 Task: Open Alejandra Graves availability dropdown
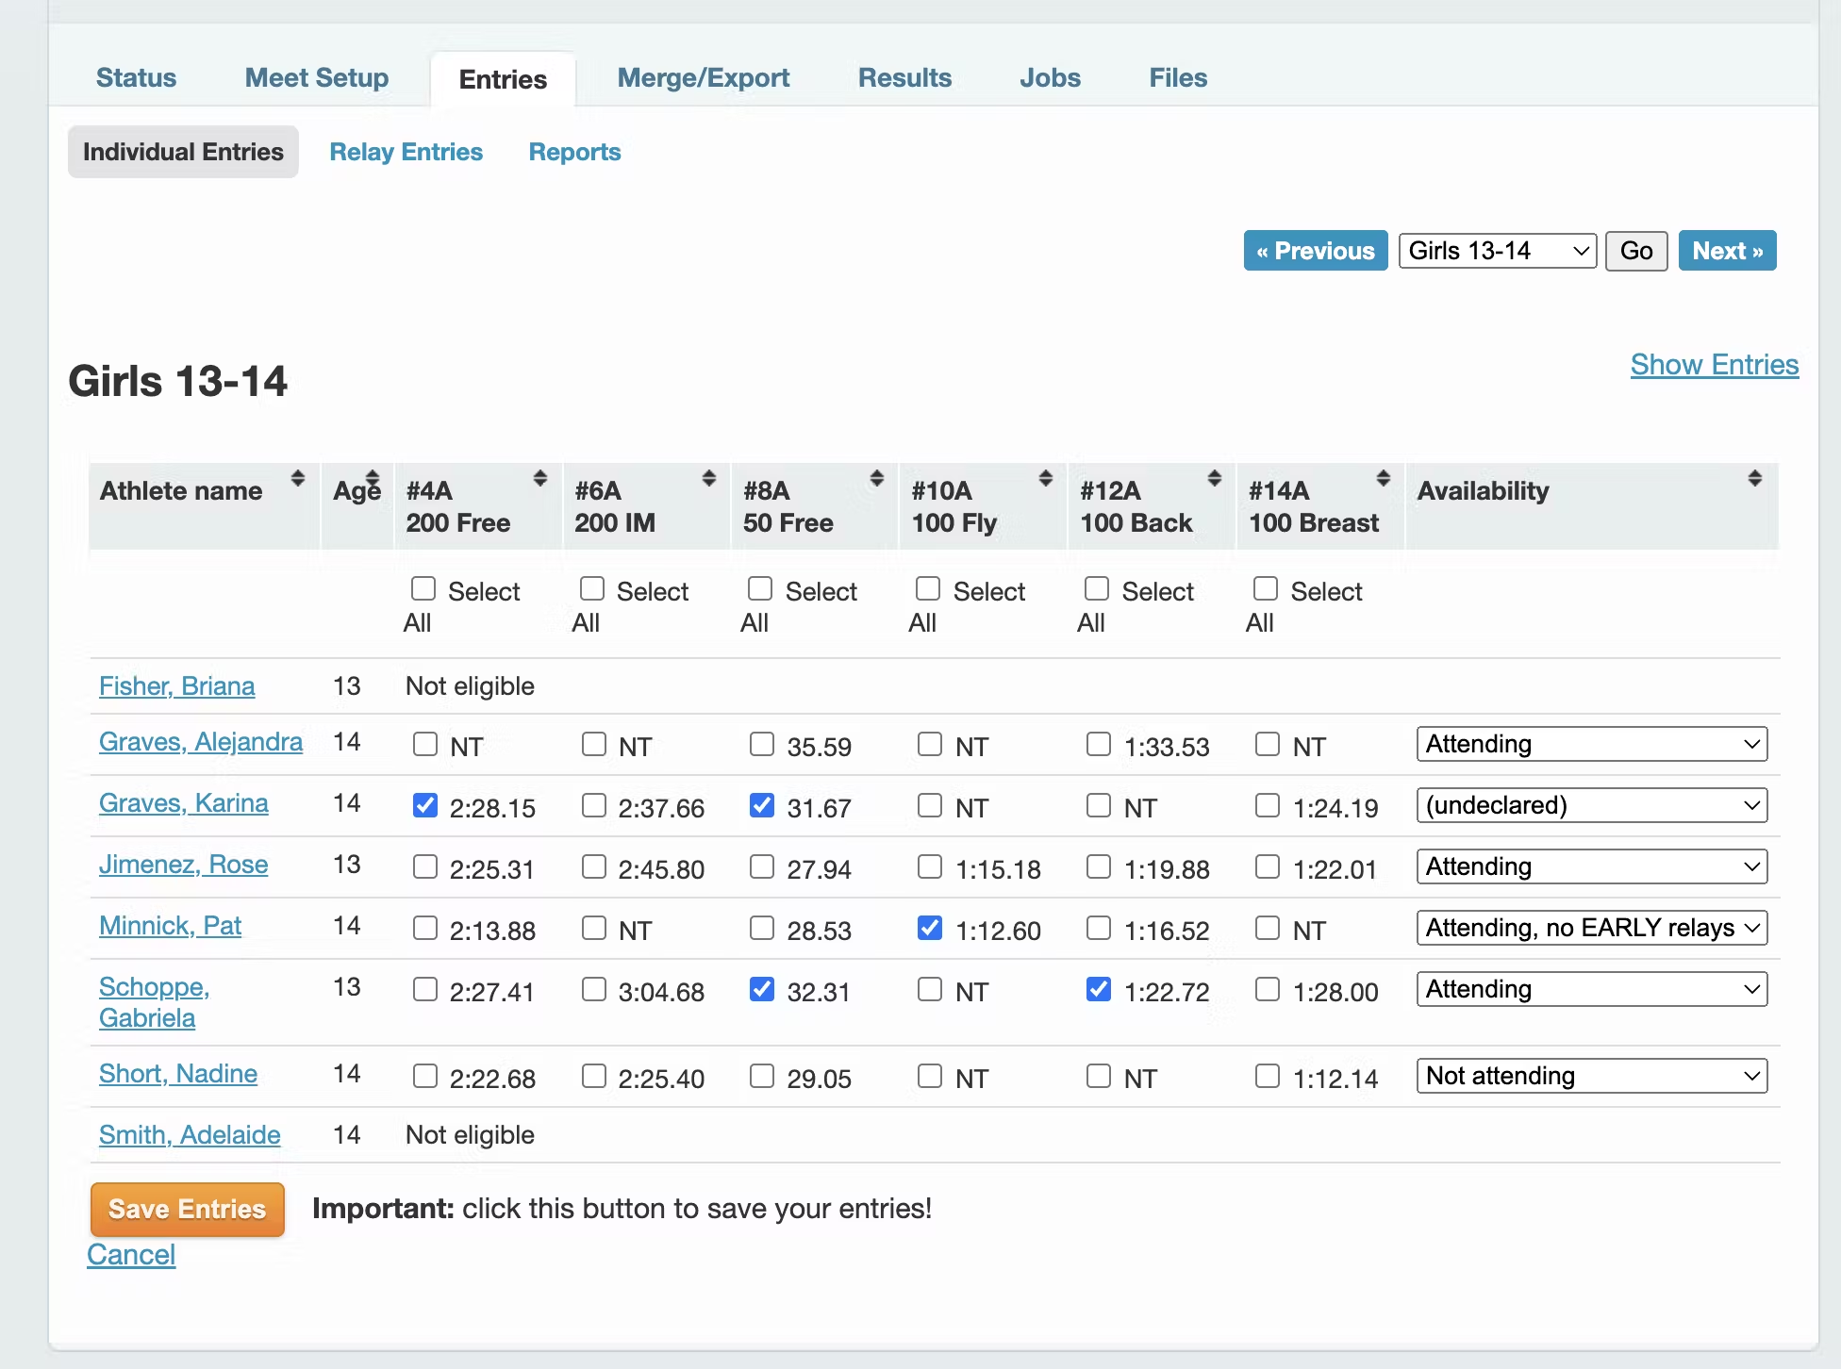(x=1592, y=744)
